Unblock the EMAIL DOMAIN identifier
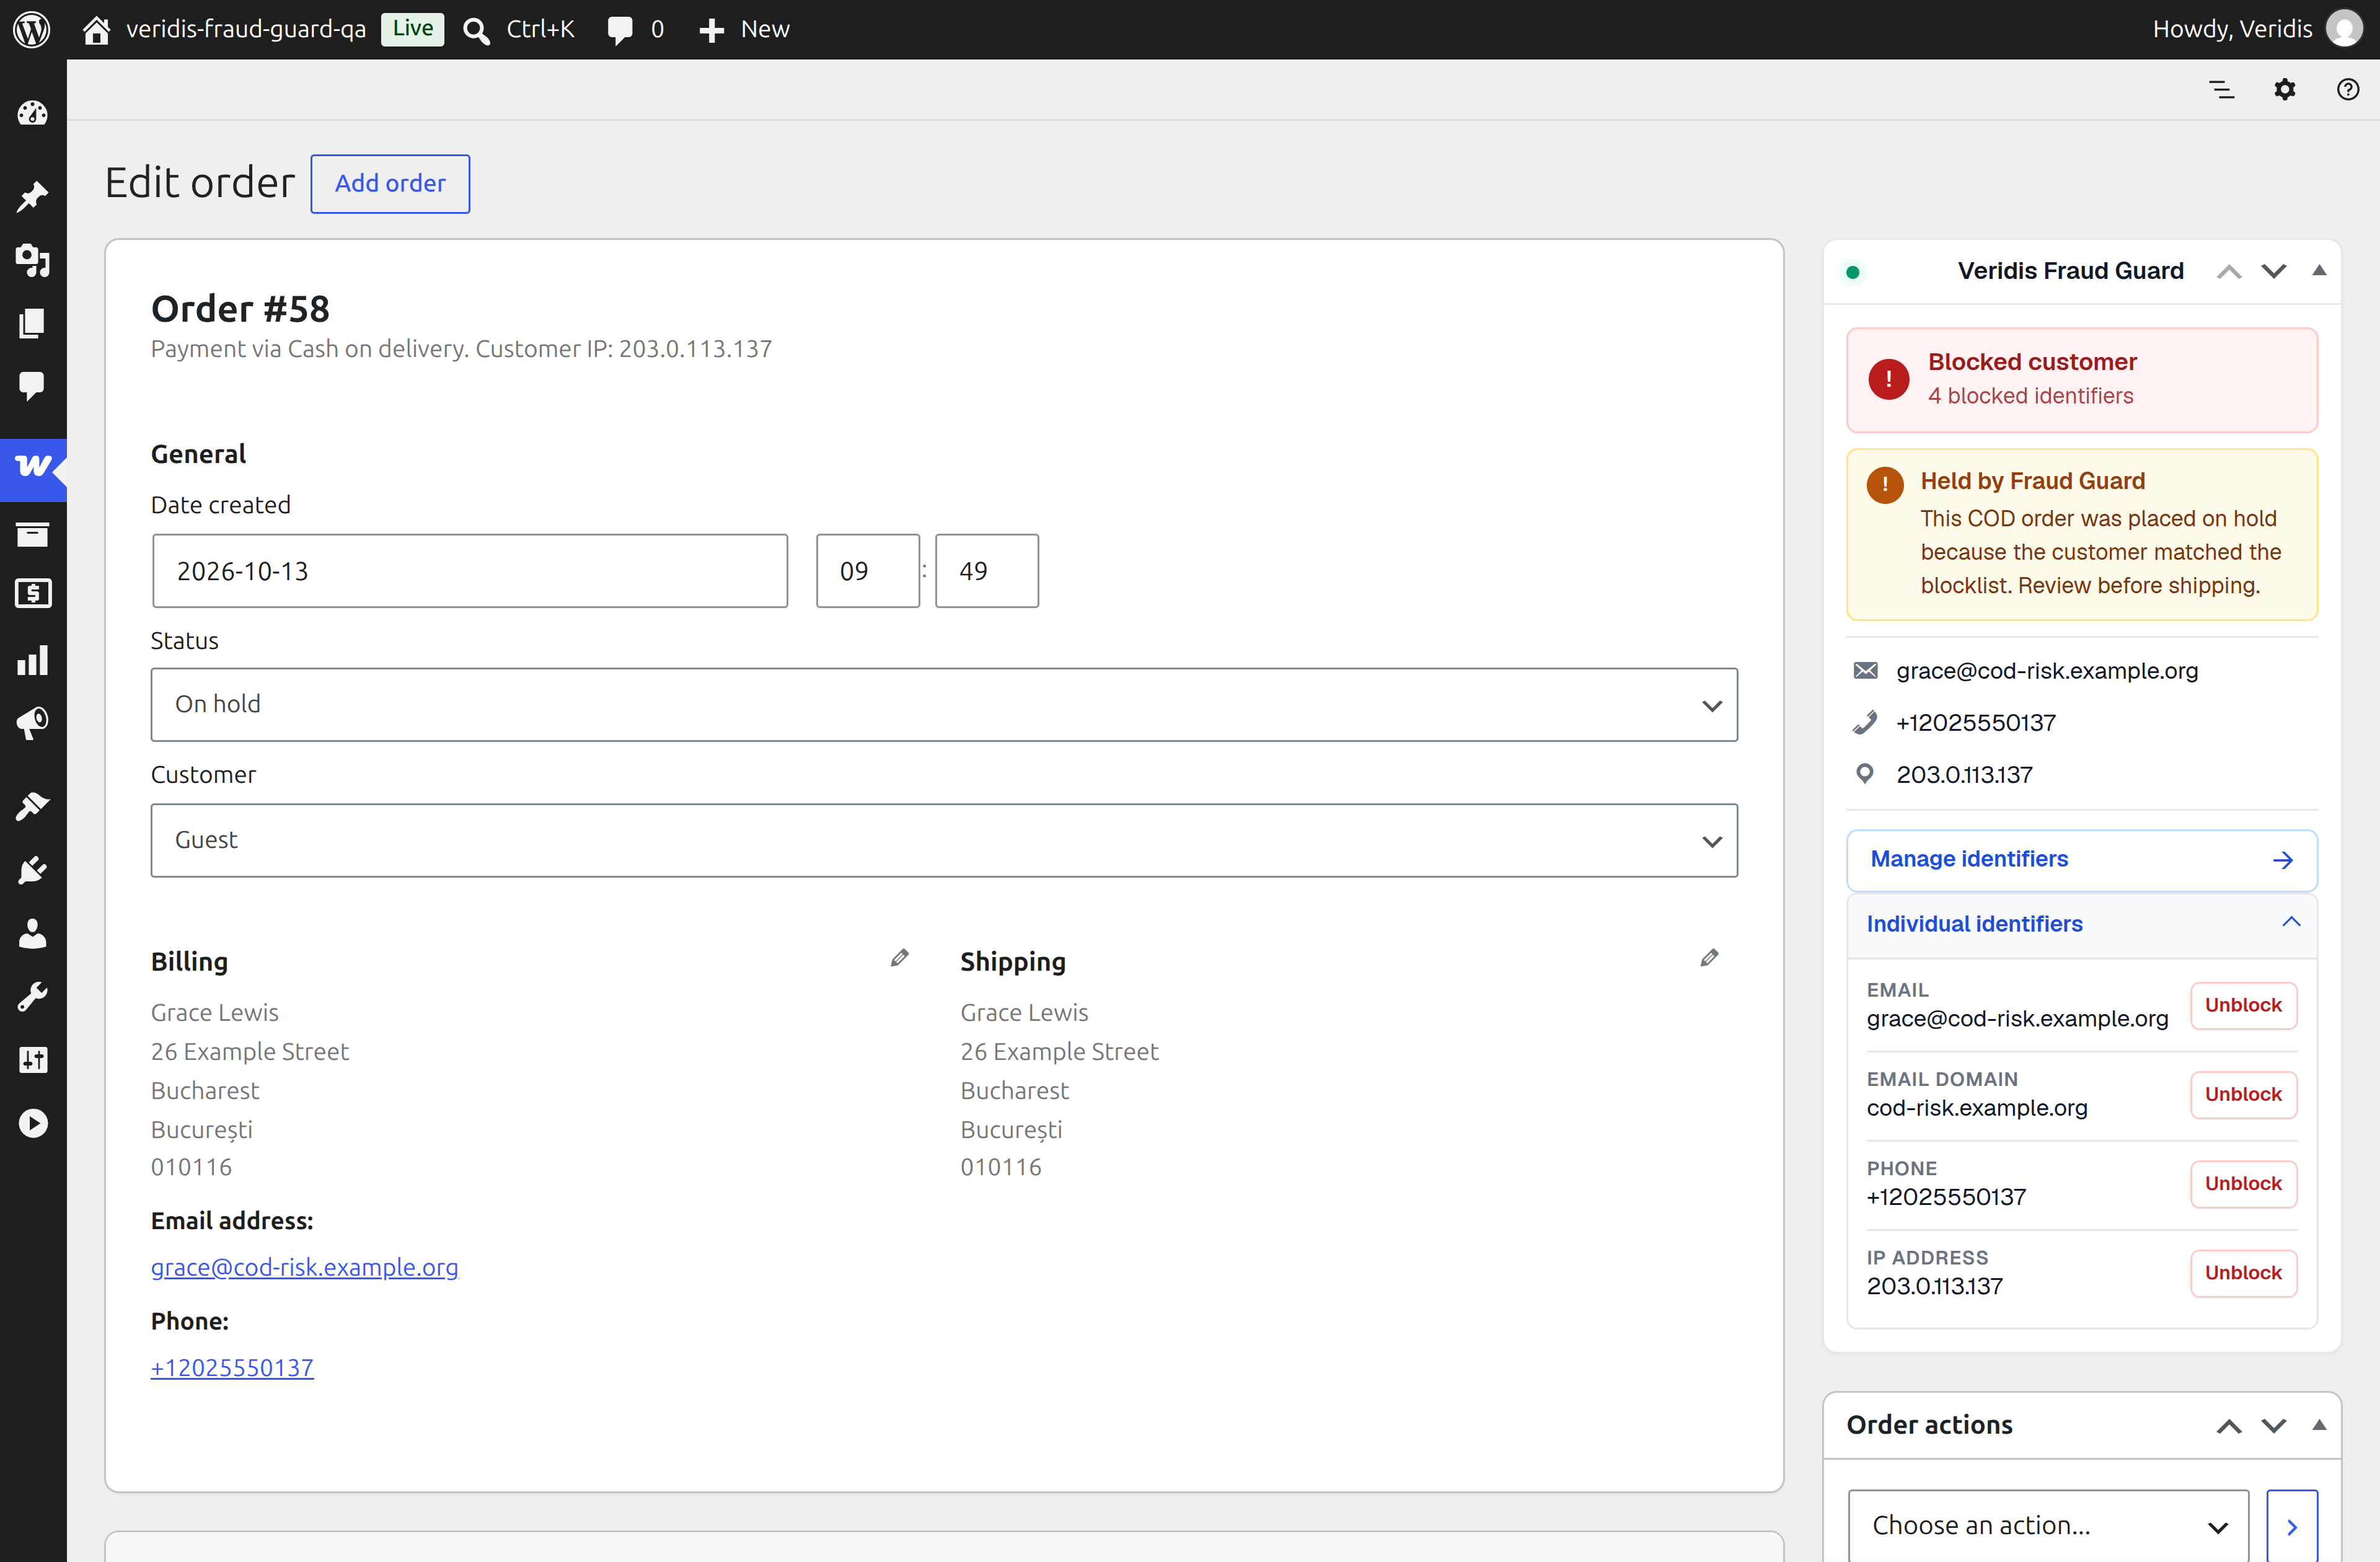 2243,1095
